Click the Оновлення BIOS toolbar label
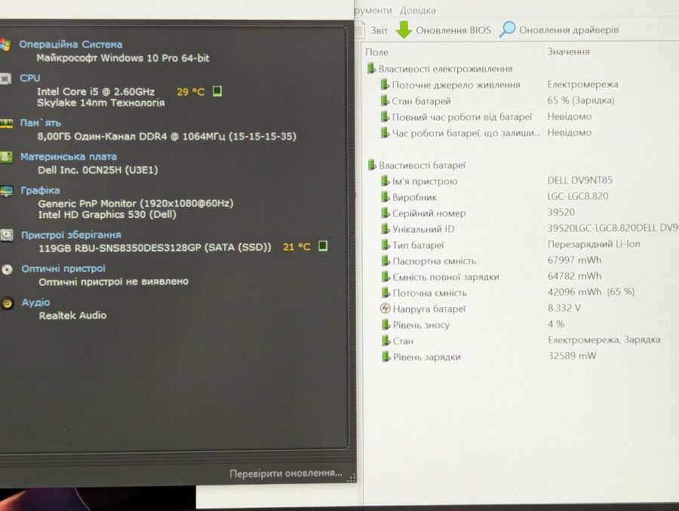This screenshot has height=511, width=679. pyautogui.click(x=453, y=30)
